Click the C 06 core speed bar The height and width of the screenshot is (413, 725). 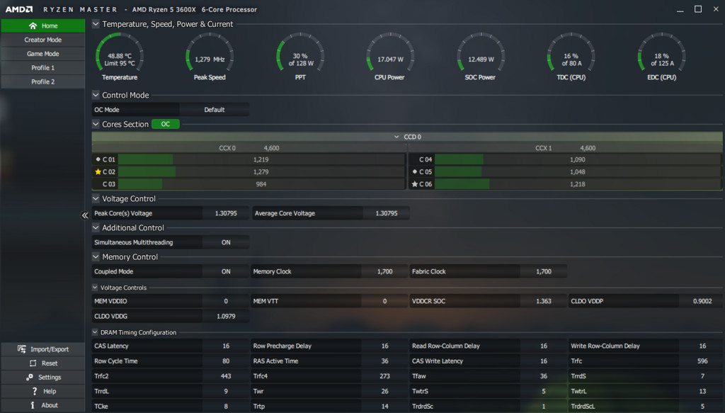click(578, 184)
